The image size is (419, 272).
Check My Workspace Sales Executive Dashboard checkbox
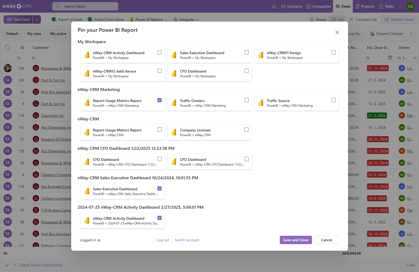tap(247, 52)
